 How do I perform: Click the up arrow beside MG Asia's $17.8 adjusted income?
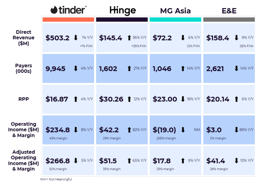click(183, 161)
